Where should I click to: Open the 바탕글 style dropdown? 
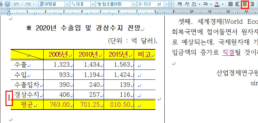pyautogui.click(x=67, y=4)
